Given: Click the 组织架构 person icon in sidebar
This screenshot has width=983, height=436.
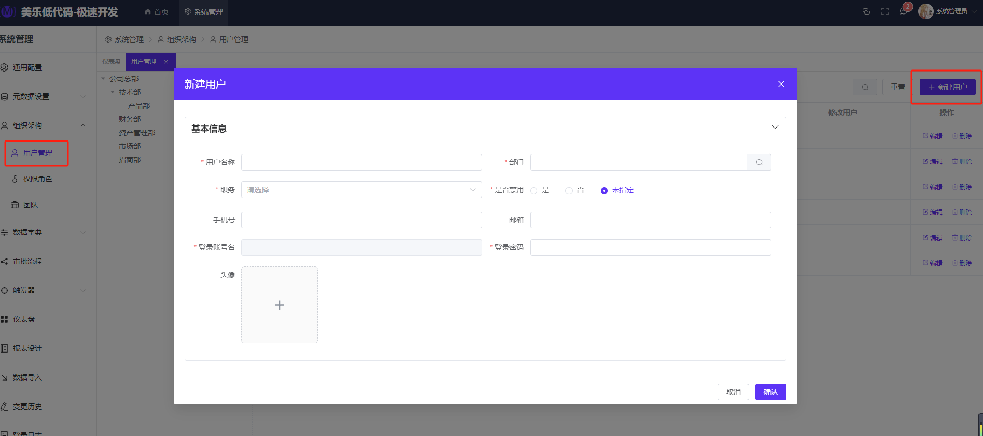Looking at the screenshot, I should click(x=4, y=125).
